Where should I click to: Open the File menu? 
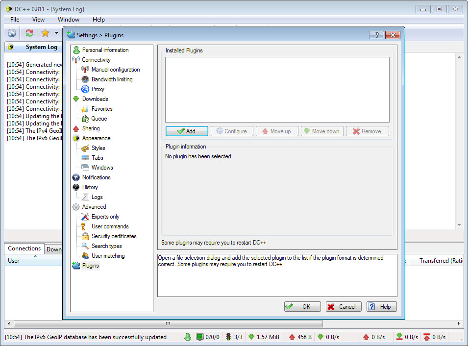click(15, 20)
